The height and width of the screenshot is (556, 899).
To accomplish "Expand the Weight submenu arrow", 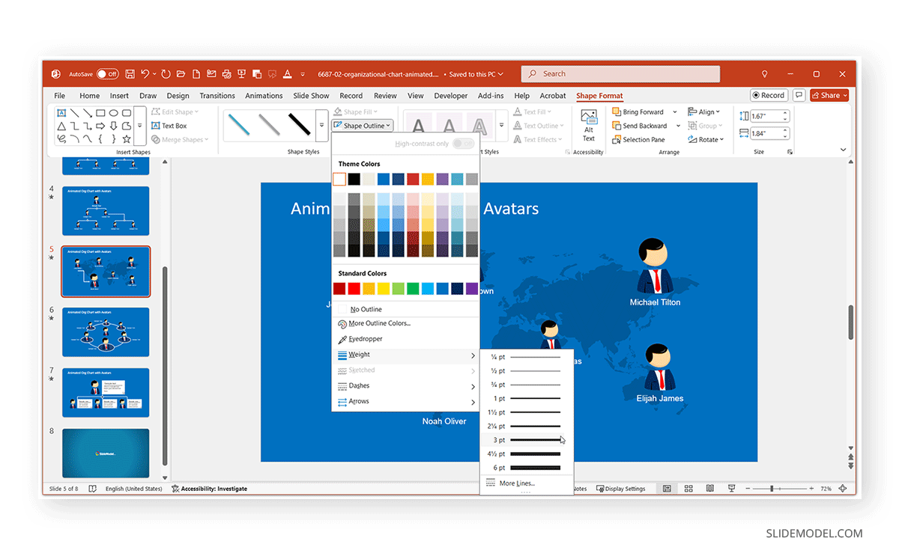I will click(x=472, y=354).
